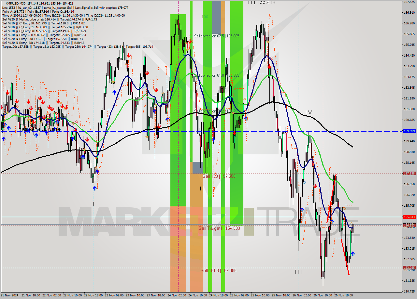This screenshot has height=299, width=417.
Task: Click the '26 Nov 18:00' time label
Action: pyautogui.click(x=344, y=295)
